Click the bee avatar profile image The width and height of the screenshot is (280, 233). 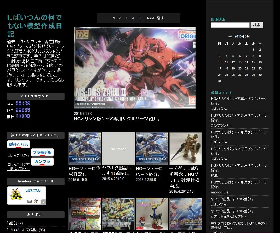point(16,194)
